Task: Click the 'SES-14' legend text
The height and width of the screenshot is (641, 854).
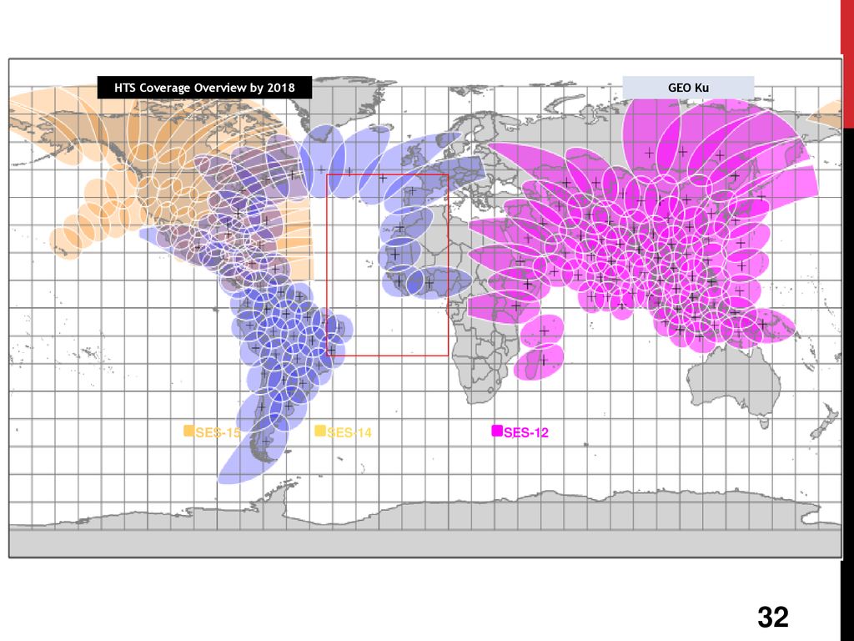Action: point(349,433)
